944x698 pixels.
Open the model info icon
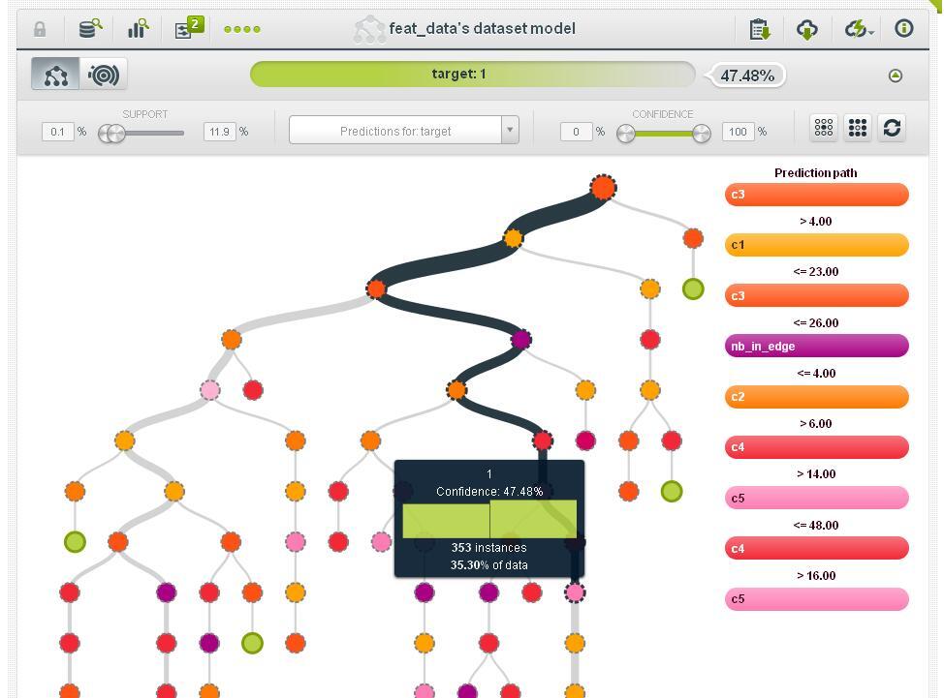point(903,28)
